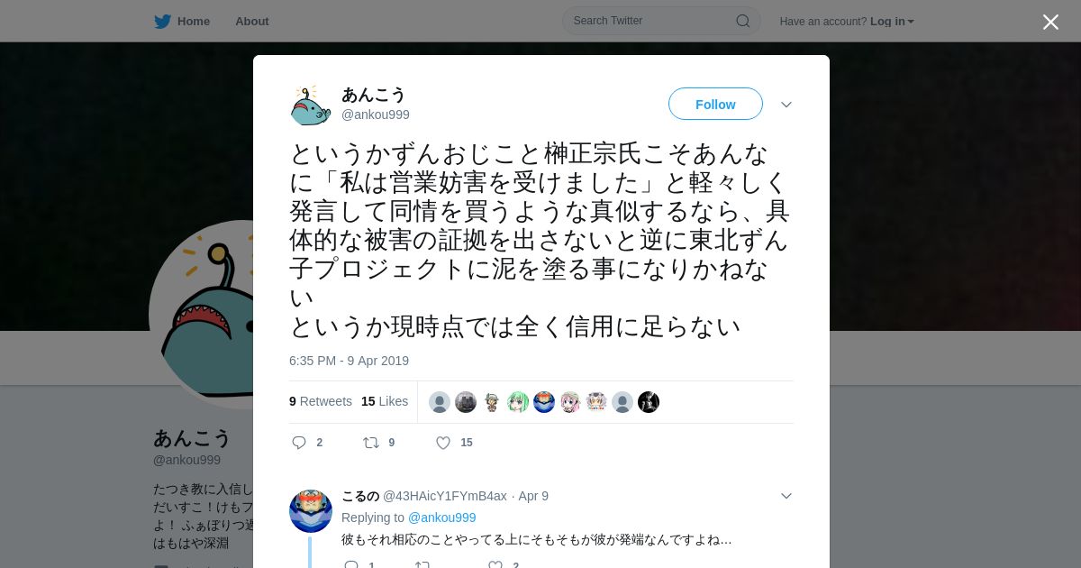Expand options chevron on こるの's reply
This screenshot has height=568, width=1081.
coord(786,496)
